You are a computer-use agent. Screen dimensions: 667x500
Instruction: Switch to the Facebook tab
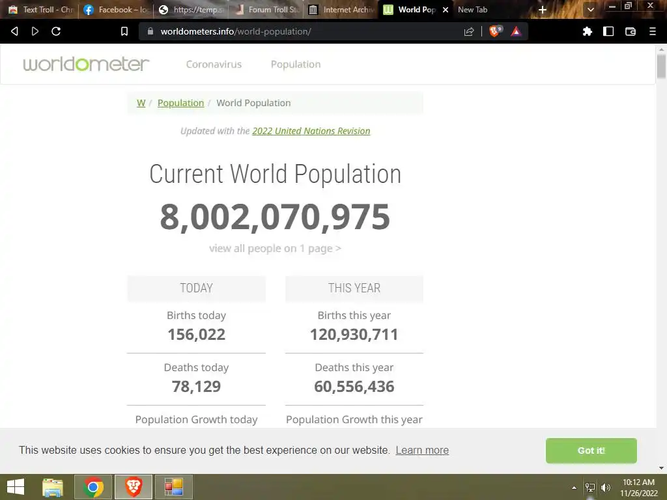(x=116, y=10)
